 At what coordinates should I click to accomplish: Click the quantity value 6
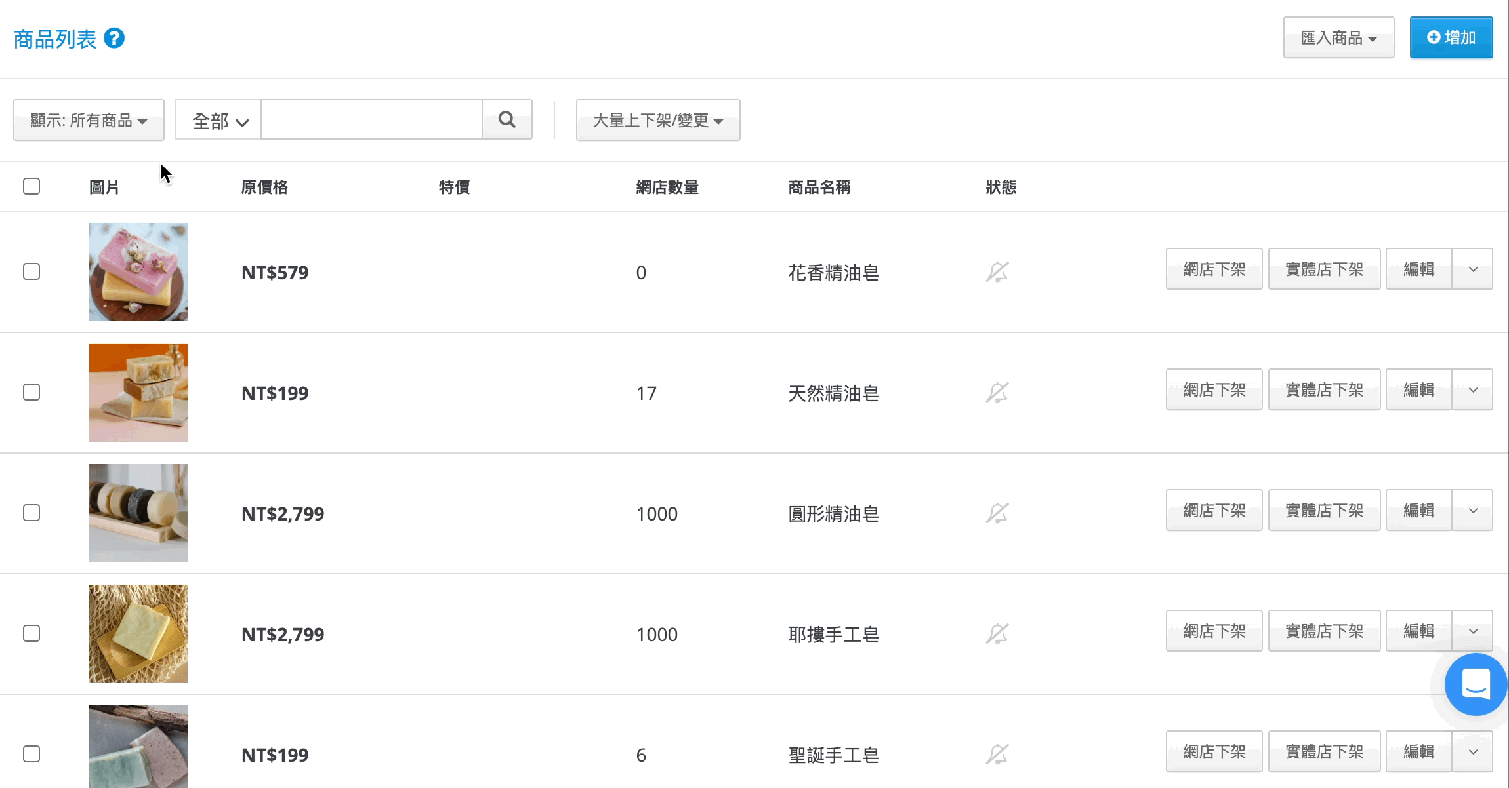coord(641,755)
